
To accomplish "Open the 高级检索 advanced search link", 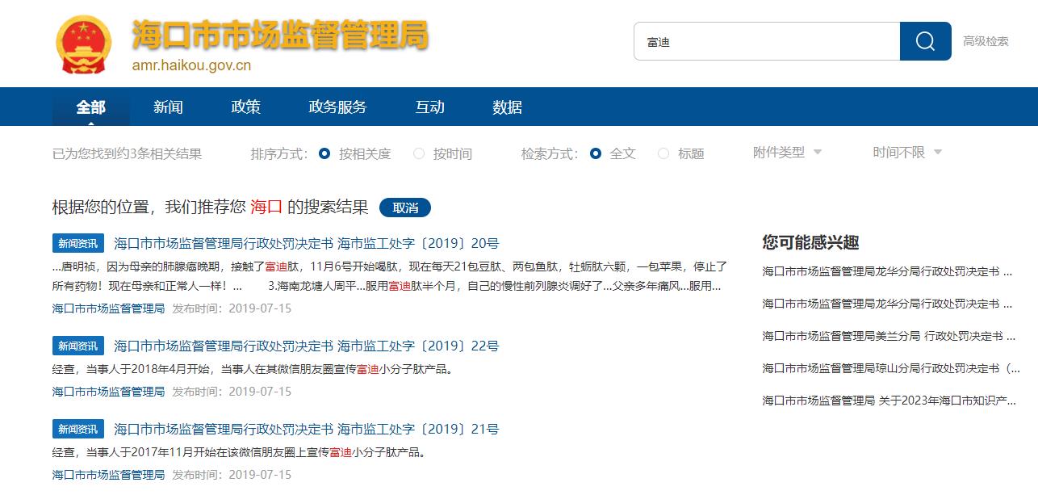I will (986, 41).
